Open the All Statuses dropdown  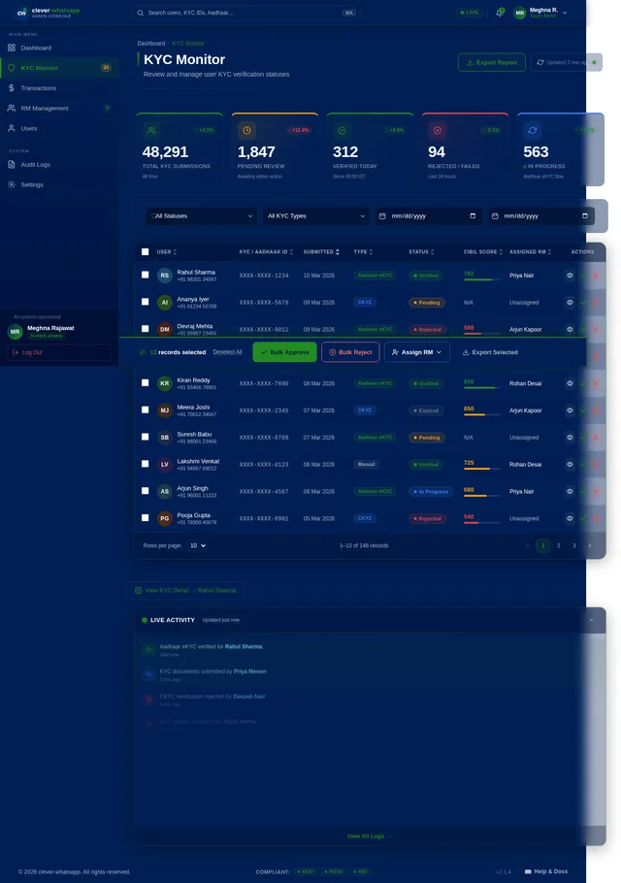(x=202, y=215)
